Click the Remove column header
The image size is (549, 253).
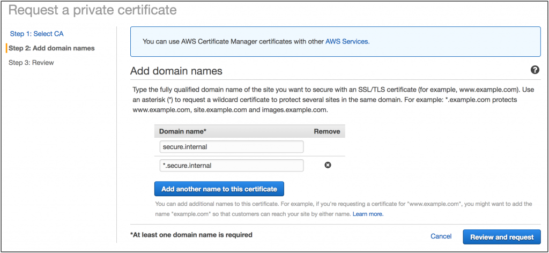[327, 131]
